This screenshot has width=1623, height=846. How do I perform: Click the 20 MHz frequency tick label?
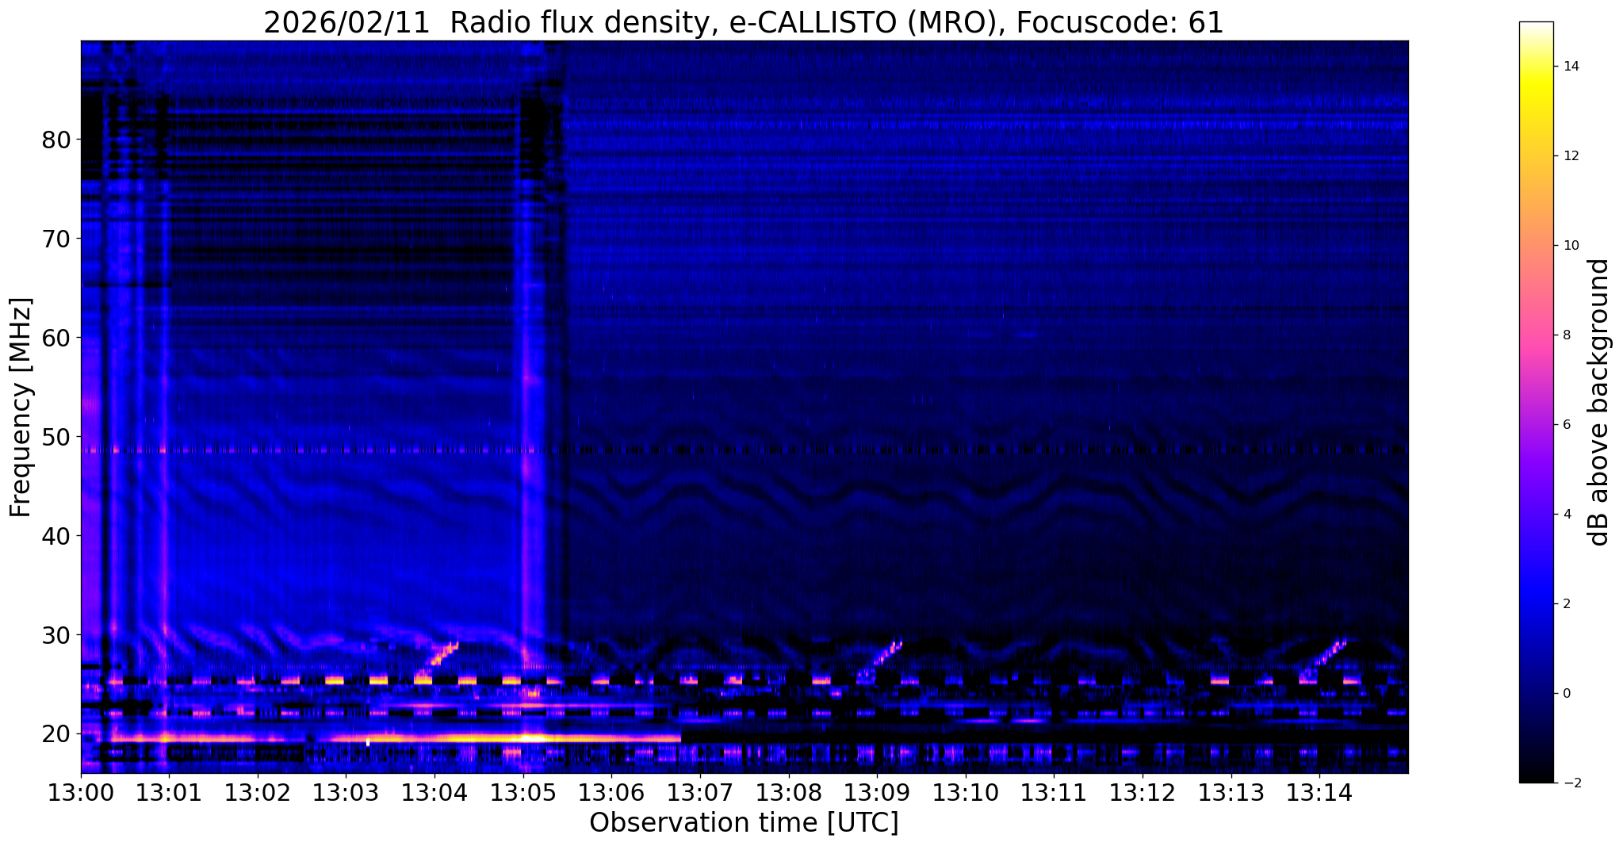(x=56, y=734)
